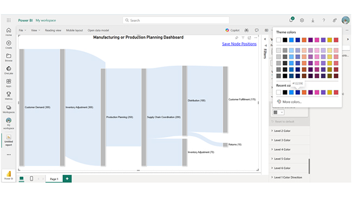
Task: Pick the white theme color swatch
Action: (278, 40)
